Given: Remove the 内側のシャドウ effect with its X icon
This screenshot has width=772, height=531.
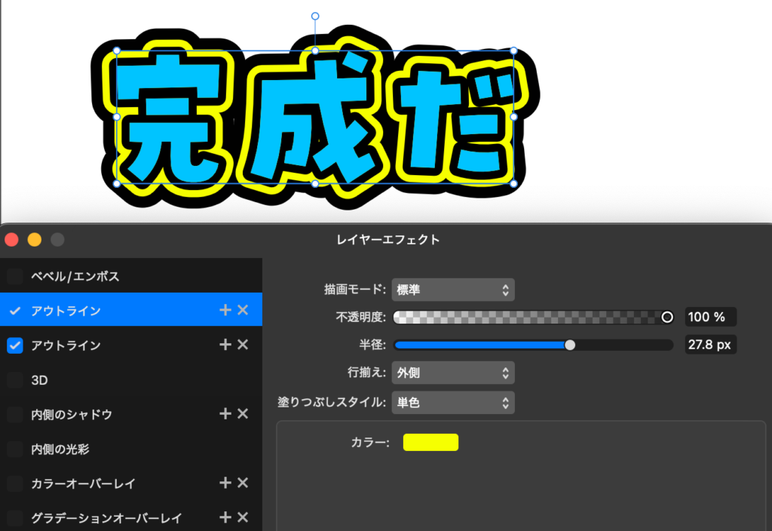Looking at the screenshot, I should [x=243, y=413].
